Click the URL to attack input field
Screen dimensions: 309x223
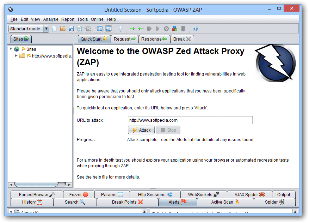click(190, 120)
